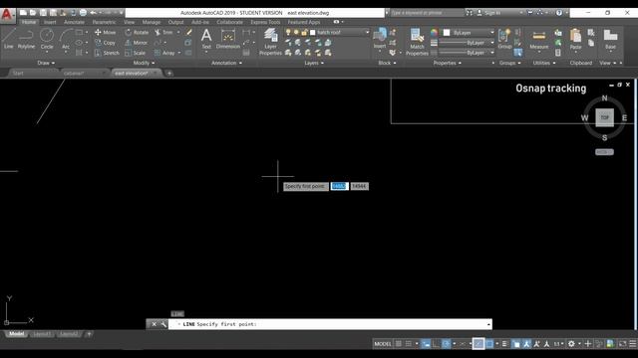This screenshot has width=638, height=358.
Task: Add a new drawing tab with plus
Action: pos(169,73)
